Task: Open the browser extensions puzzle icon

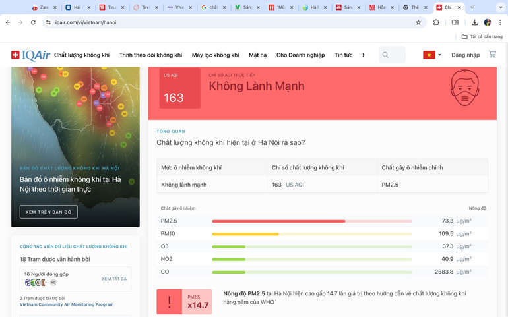Action: 436,22
